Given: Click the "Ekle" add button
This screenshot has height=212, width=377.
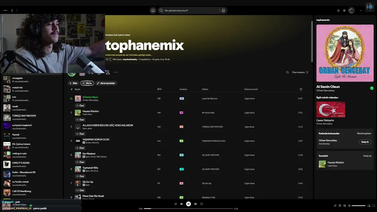Looking at the screenshot, I should point(73,83).
